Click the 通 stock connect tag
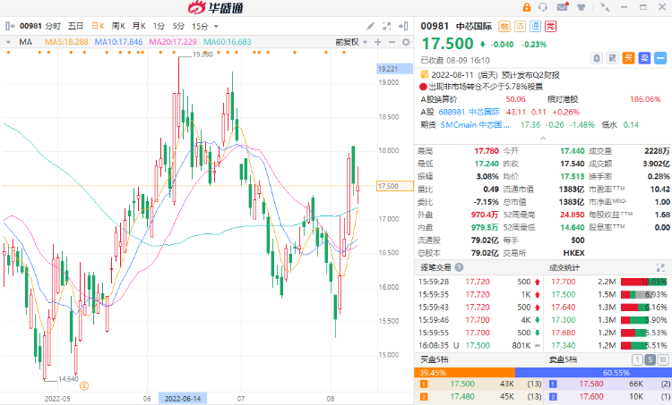The height and width of the screenshot is (405, 672). (535, 27)
